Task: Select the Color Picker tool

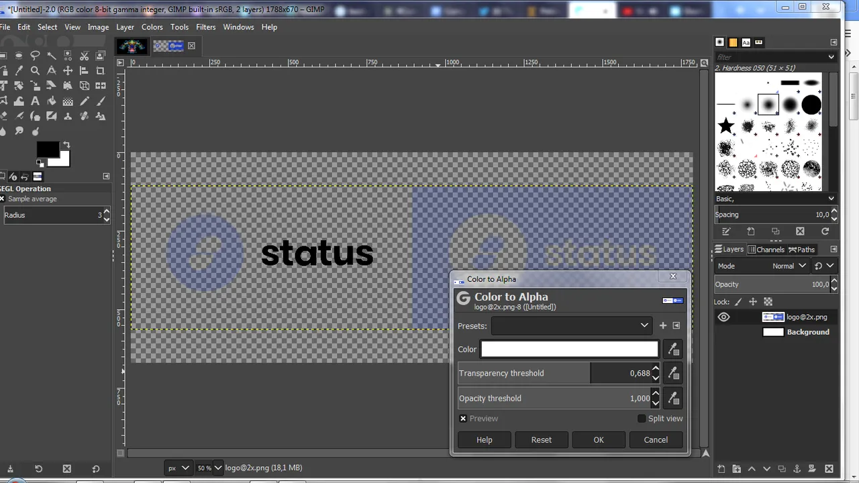Action: point(19,70)
